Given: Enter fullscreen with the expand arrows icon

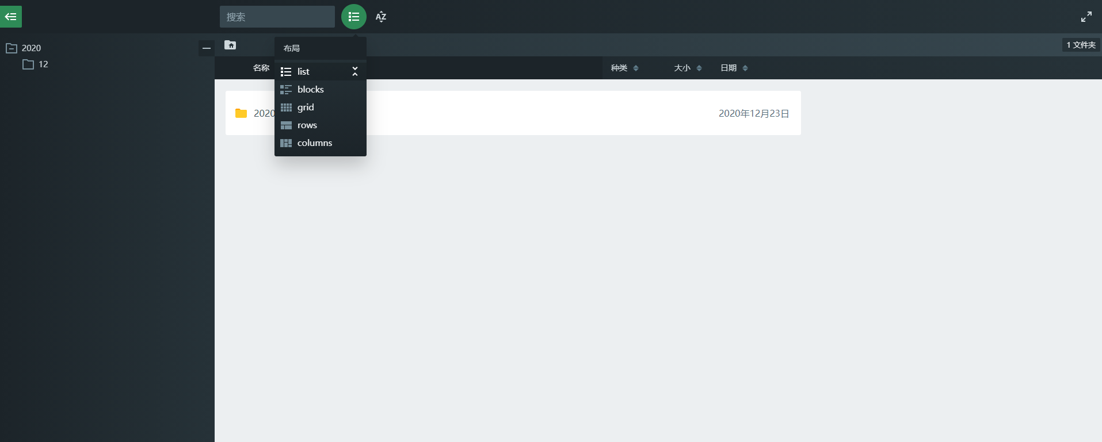Looking at the screenshot, I should click(1086, 17).
